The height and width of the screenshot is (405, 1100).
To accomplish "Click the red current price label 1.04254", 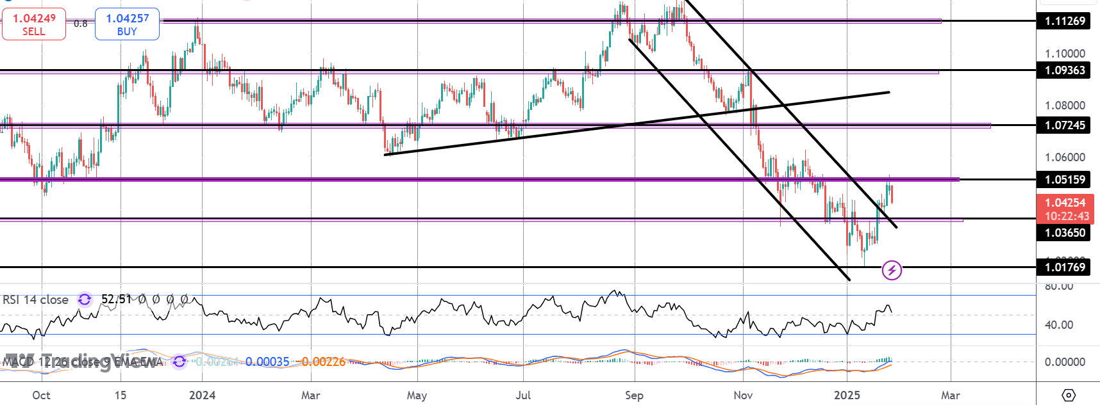I will 1065,209.
